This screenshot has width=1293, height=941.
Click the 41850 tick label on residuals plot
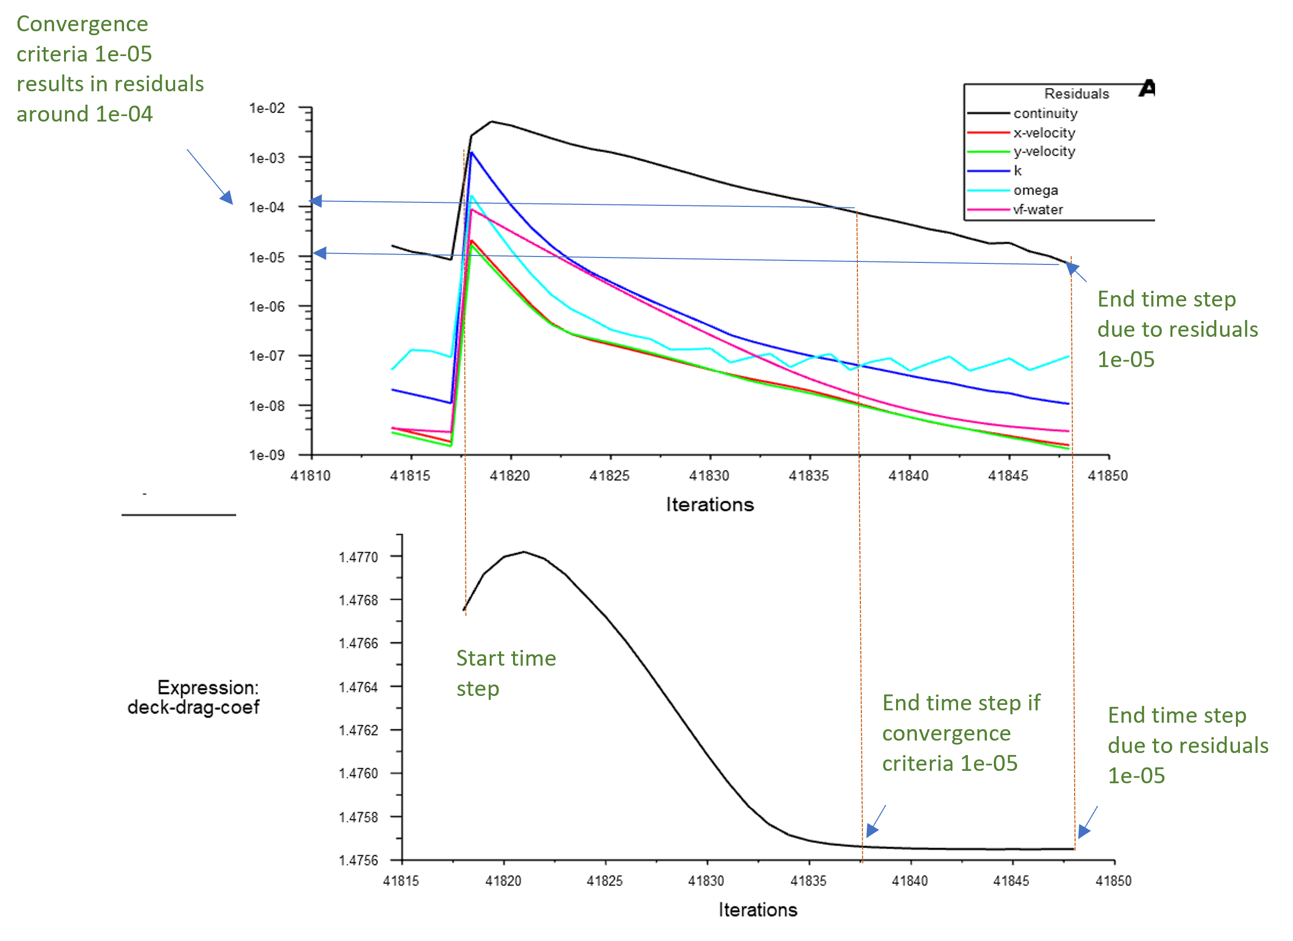pyautogui.click(x=1107, y=475)
